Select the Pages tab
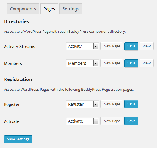157x148 pixels. (49, 9)
